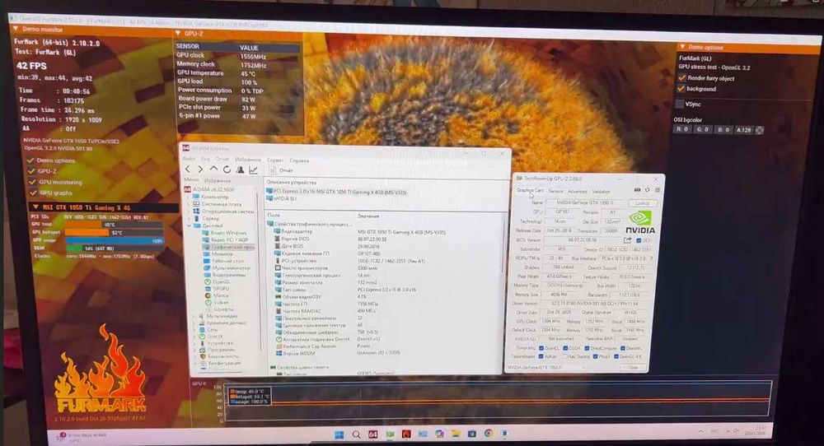Screen dimensions: 824x446
Task: Expand the Системная плата tree node
Action: click(190, 204)
